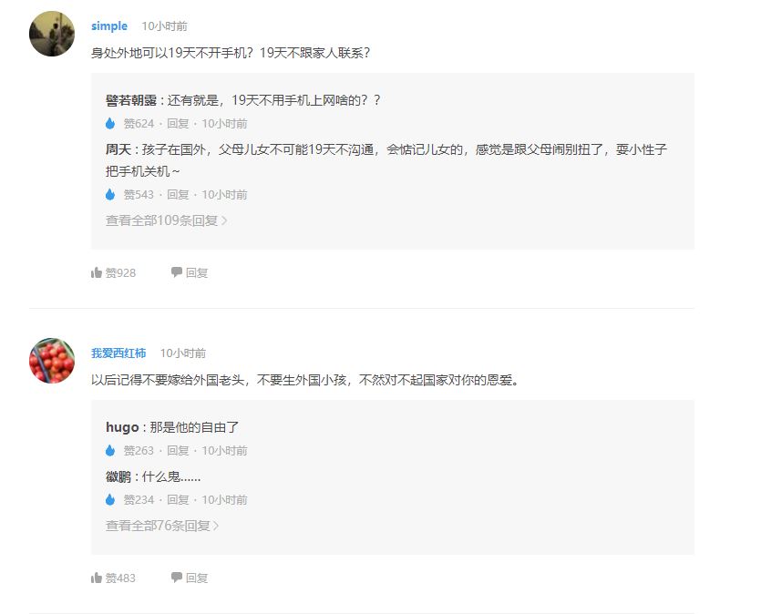Click 譬若朝露 commenter name
Viewport: 761px width, 614px height.
coord(131,100)
